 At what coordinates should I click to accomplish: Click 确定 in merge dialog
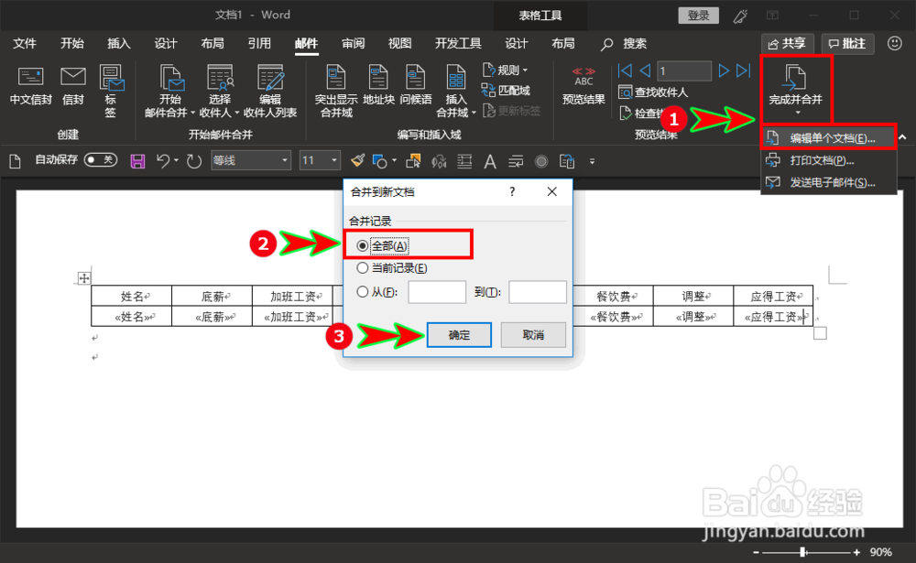[x=459, y=335]
